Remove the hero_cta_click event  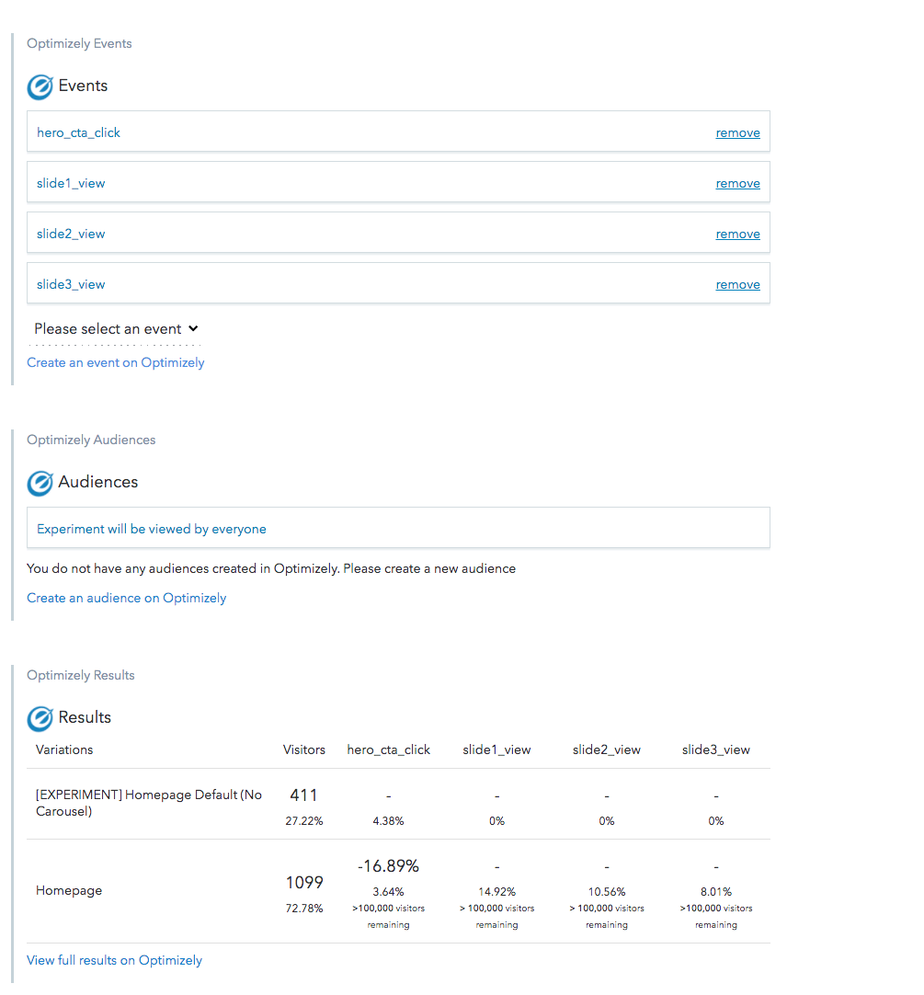click(x=737, y=132)
